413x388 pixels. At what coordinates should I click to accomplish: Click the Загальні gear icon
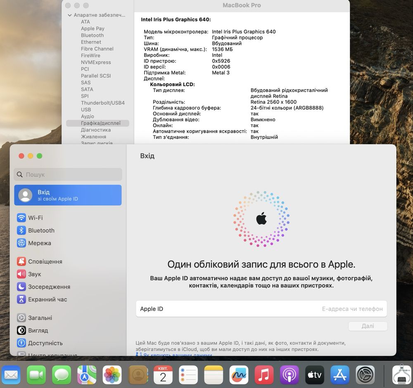tap(21, 317)
